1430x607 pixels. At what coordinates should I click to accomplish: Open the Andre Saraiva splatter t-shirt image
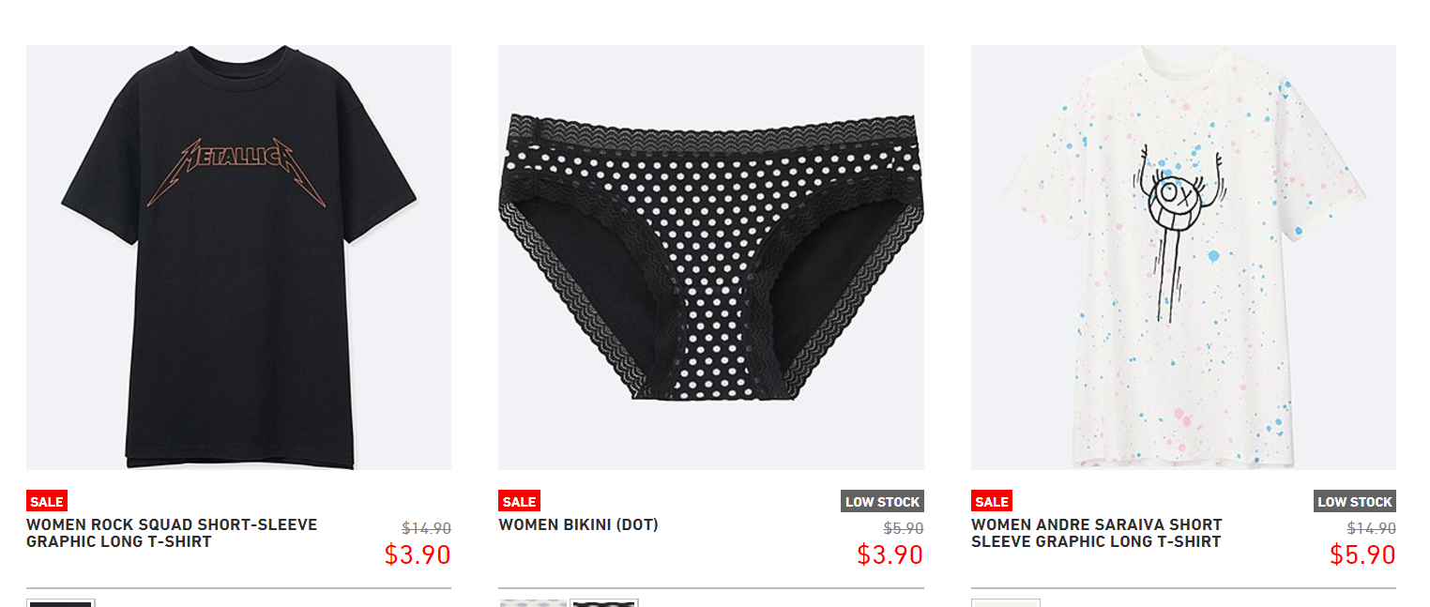pyautogui.click(x=1183, y=257)
